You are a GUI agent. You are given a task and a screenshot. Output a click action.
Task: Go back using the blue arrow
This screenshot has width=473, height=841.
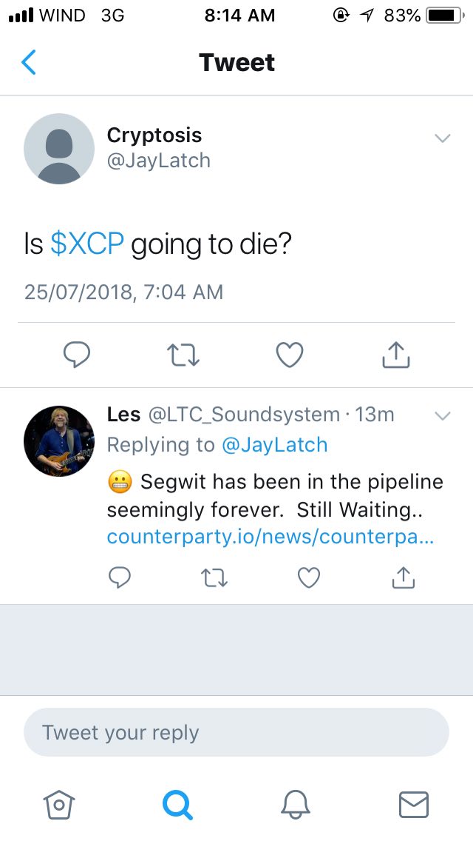tap(28, 62)
